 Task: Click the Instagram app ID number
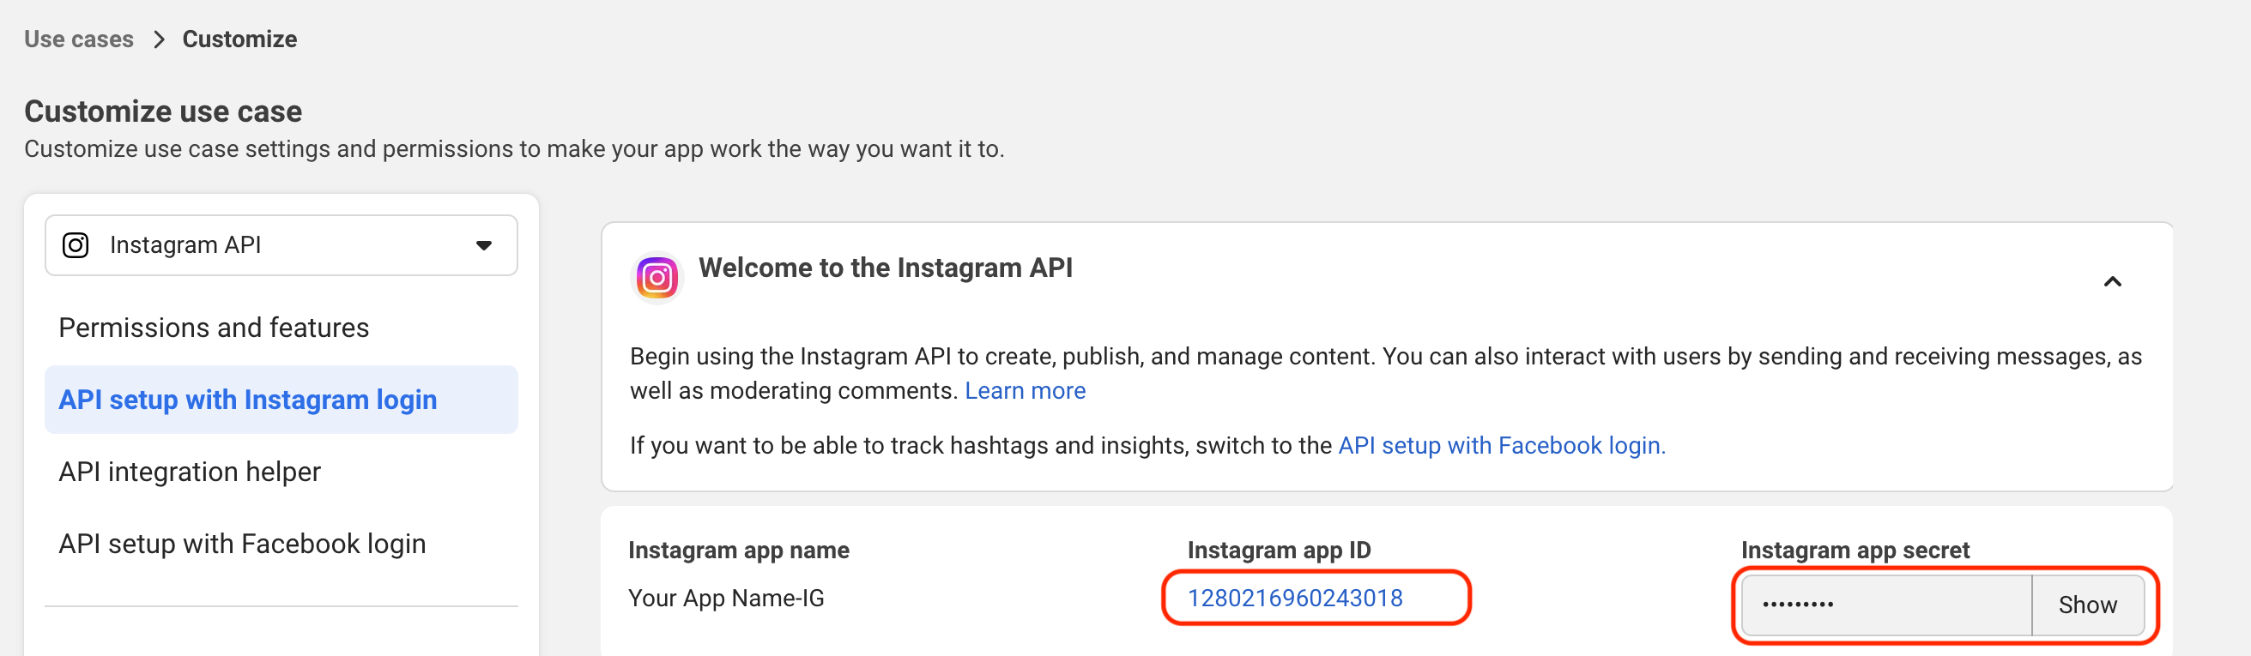1294,598
